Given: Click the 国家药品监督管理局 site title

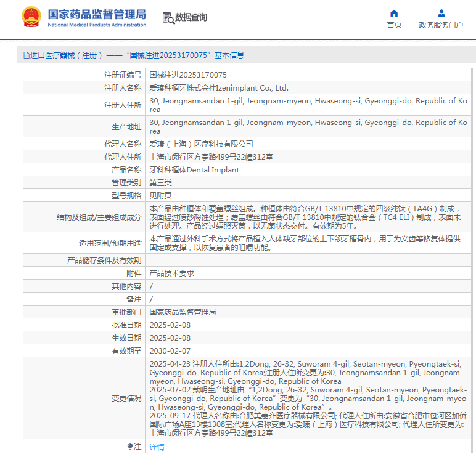Looking at the screenshot, I should coord(97,14).
